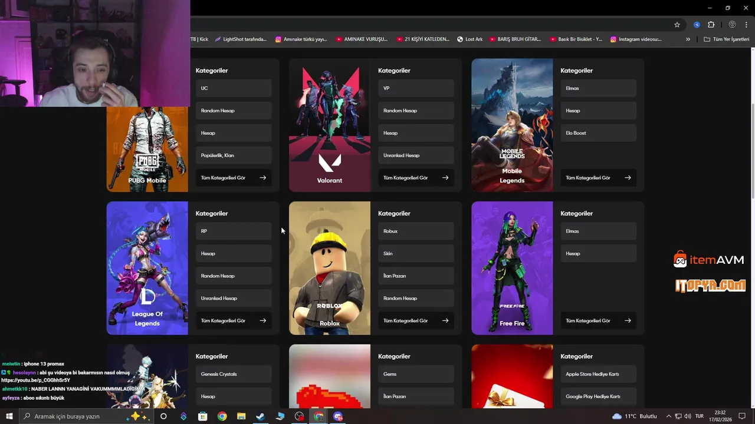Select the Genesis Crystals category
The height and width of the screenshot is (424, 755).
(234, 375)
